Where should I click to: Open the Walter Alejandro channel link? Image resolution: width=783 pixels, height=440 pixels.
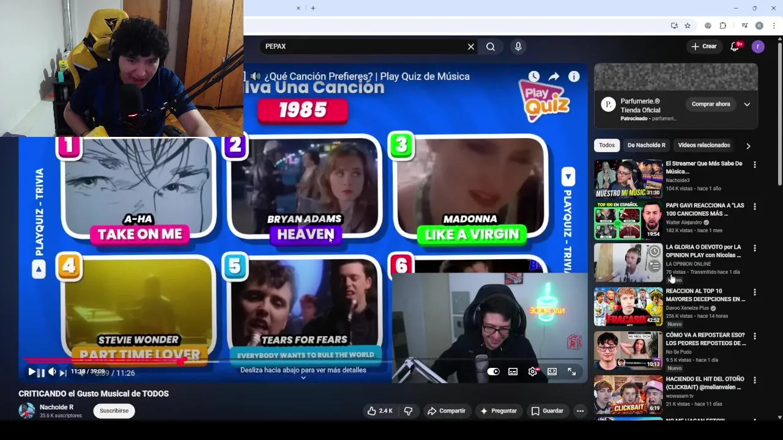pyautogui.click(x=684, y=222)
